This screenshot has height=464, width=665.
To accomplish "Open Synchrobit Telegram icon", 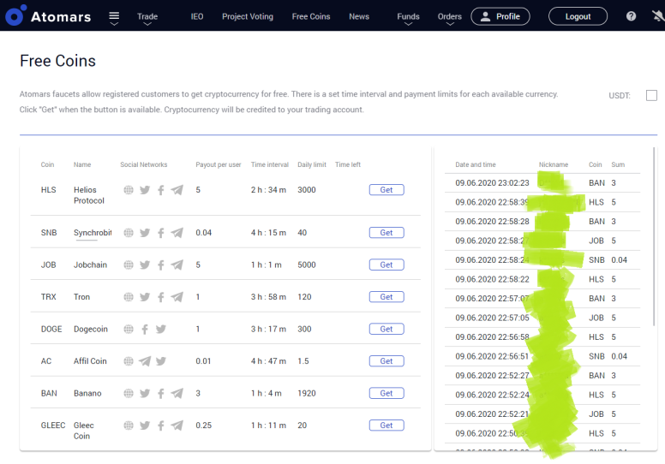I will (x=177, y=233).
